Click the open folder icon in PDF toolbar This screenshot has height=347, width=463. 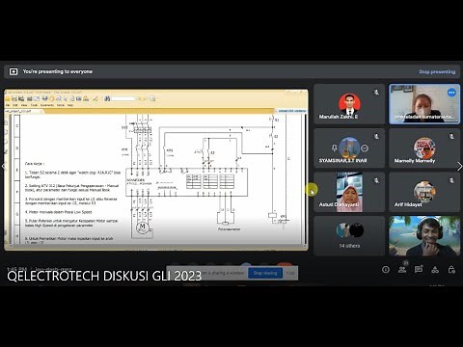tap(8, 98)
